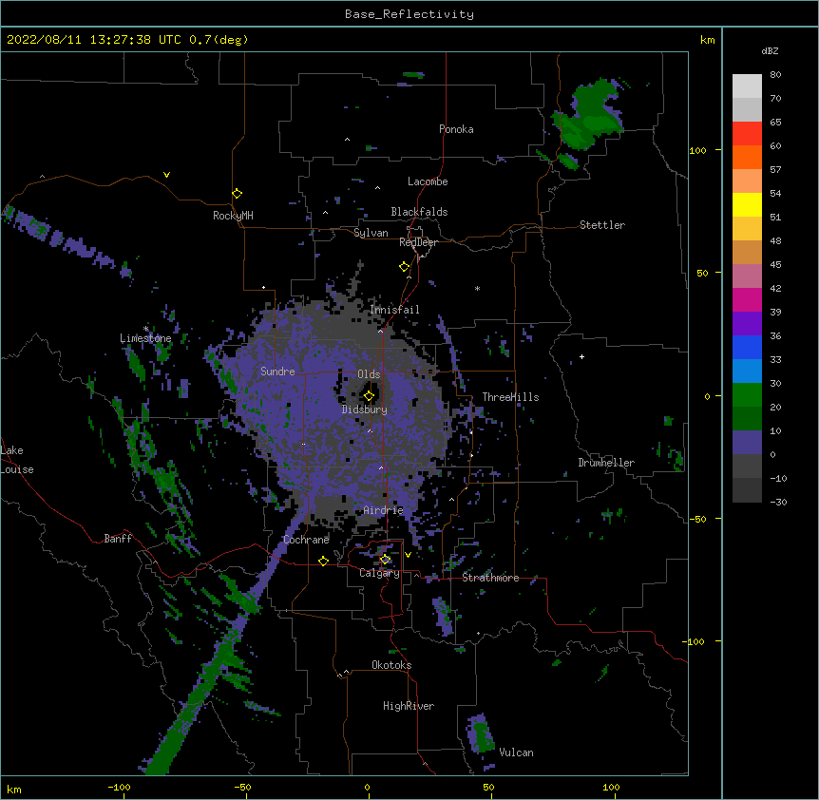Image resolution: width=819 pixels, height=800 pixels.
Task: Click the red legend swatch for 60-65 dBZ
Action: (747, 134)
